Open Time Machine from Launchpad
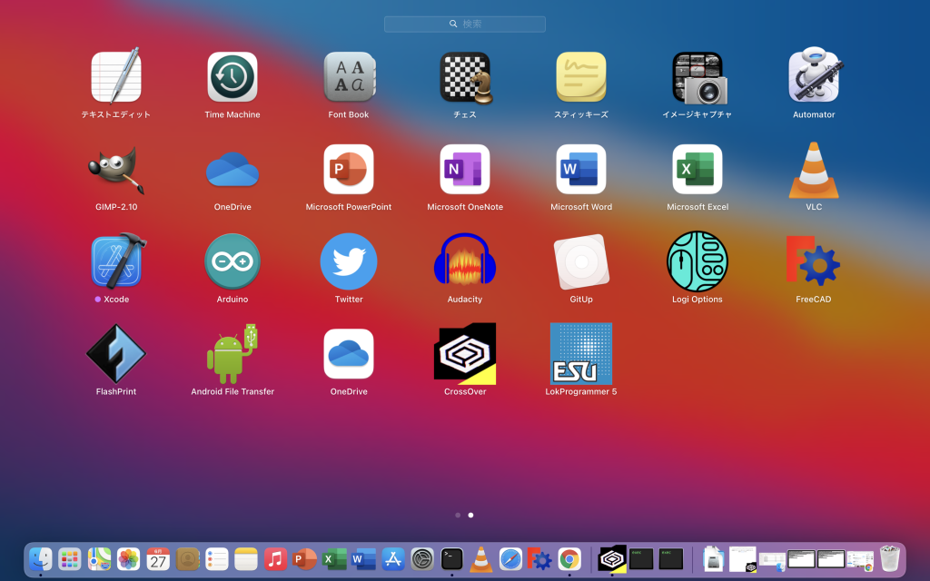930x581 pixels. coord(232,77)
